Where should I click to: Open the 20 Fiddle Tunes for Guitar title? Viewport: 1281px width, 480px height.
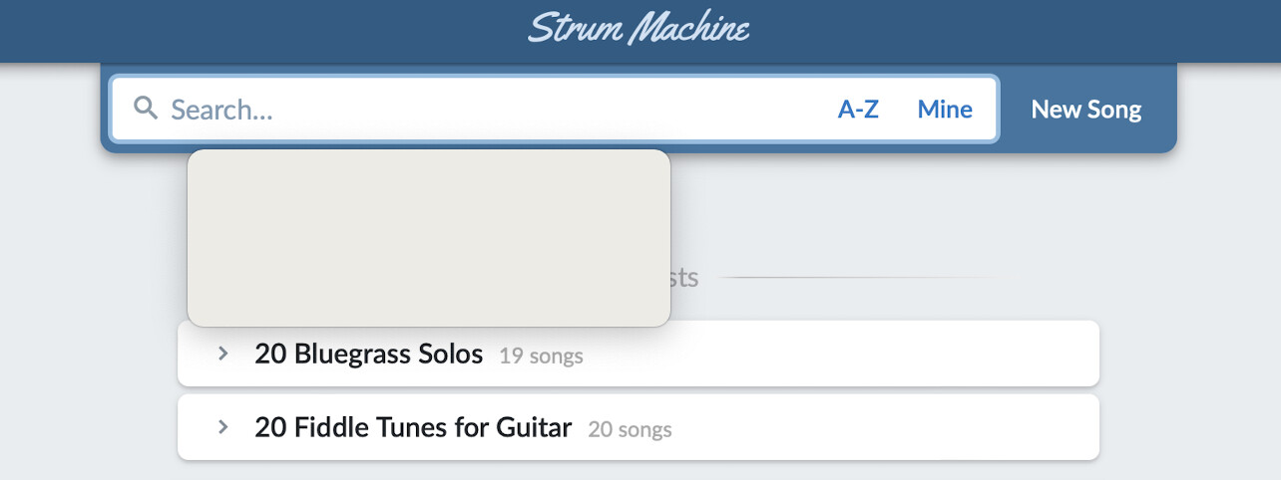413,427
